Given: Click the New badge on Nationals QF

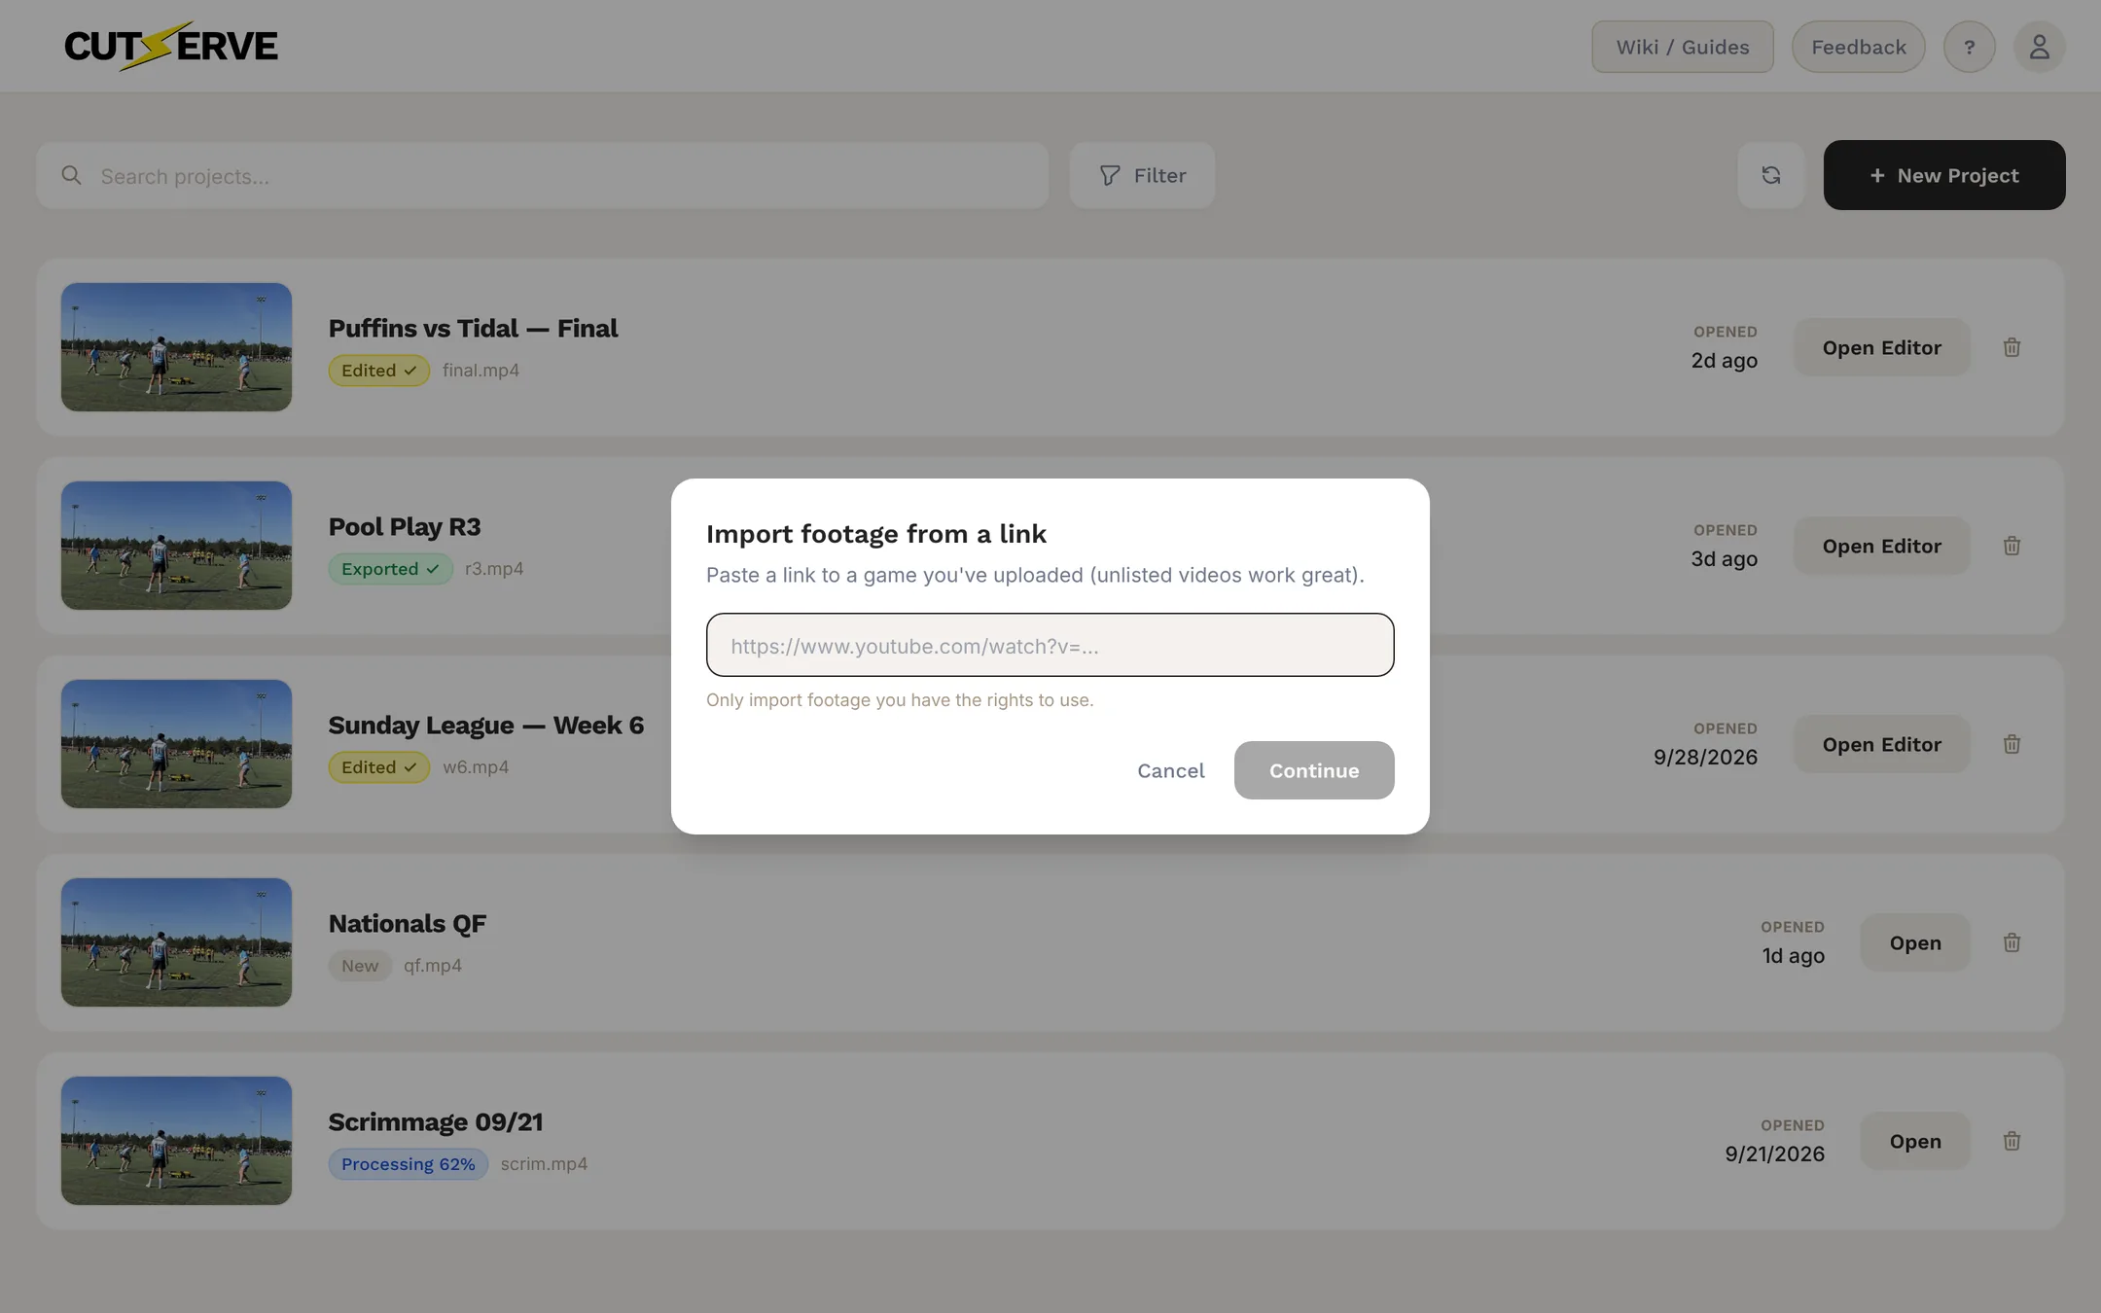Looking at the screenshot, I should (x=360, y=966).
